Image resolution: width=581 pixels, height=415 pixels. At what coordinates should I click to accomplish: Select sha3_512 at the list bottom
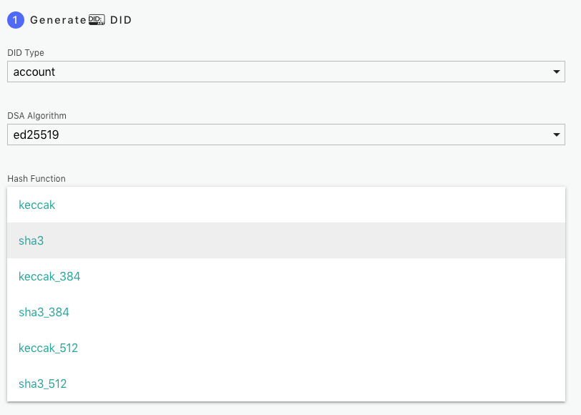286,384
